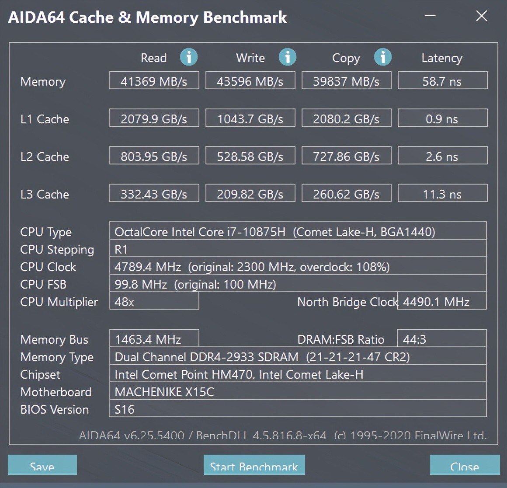The image size is (507, 488).
Task: Click the Save button
Action: [42, 465]
